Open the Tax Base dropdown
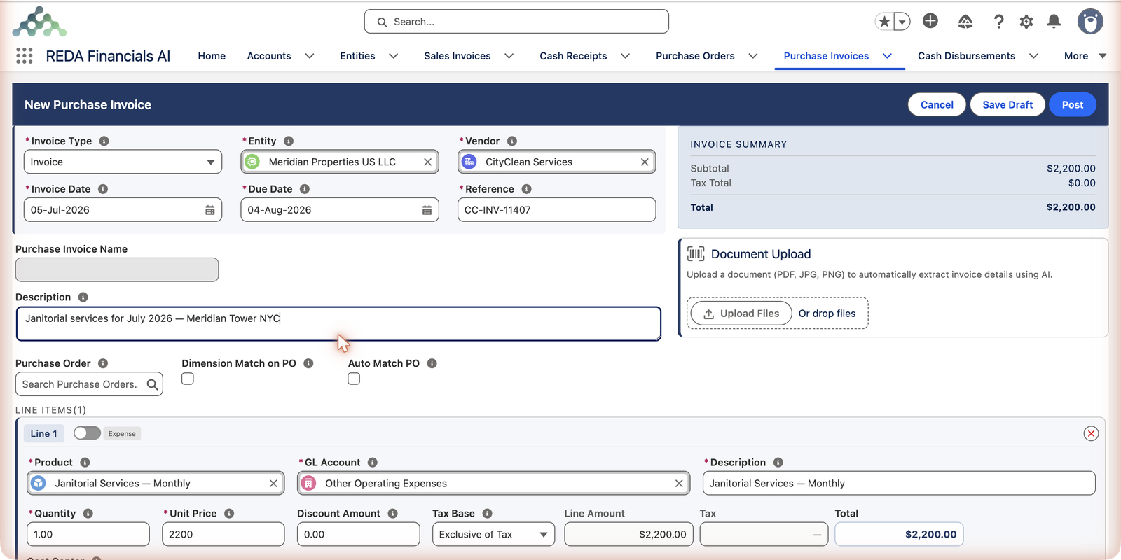Screen dimensions: 1121x560 [493, 535]
